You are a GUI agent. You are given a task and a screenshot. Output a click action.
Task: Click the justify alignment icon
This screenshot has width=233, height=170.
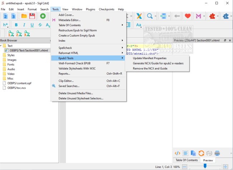coord(129,25)
